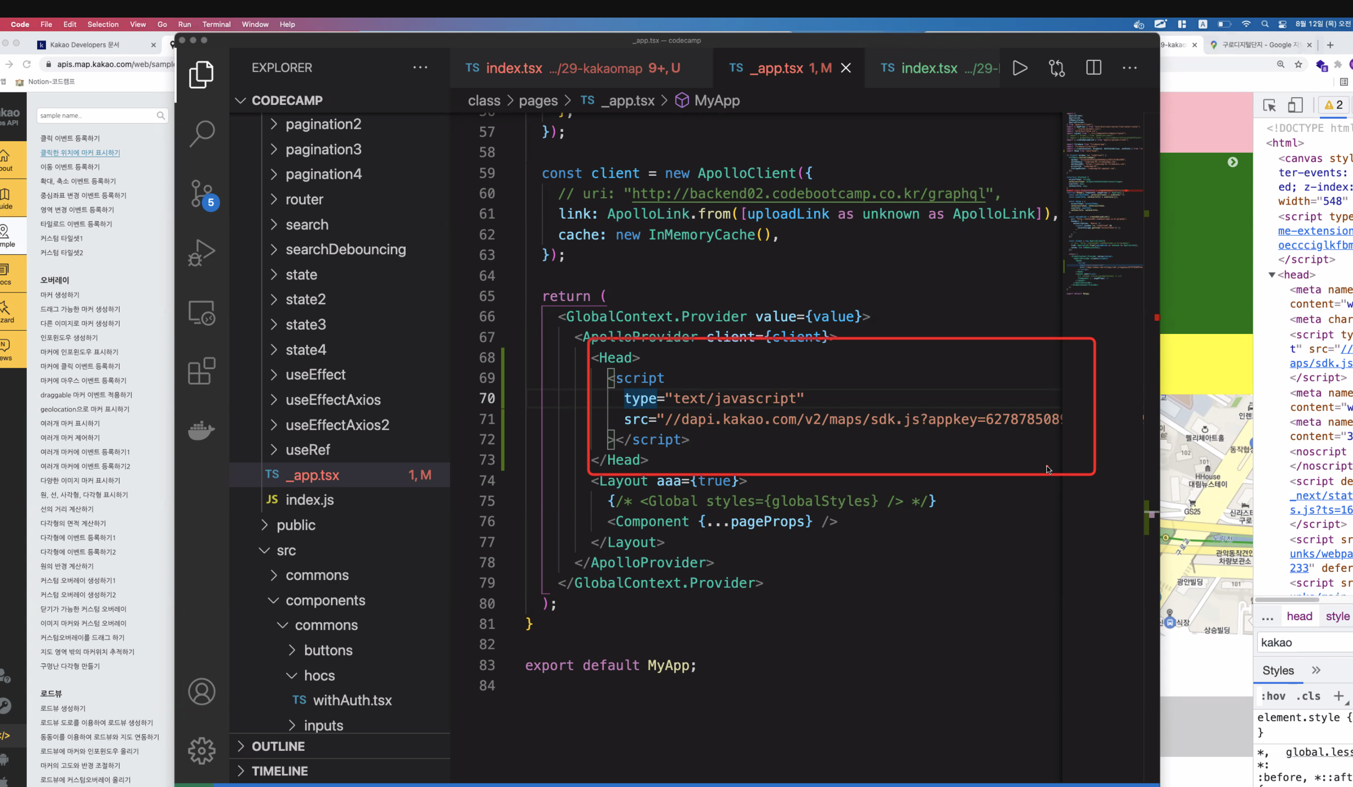This screenshot has width=1353, height=787.
Task: Collapse the components folder
Action: point(325,600)
